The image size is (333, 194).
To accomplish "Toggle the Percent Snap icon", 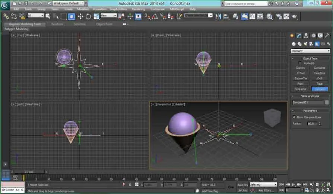I will coord(163,16).
